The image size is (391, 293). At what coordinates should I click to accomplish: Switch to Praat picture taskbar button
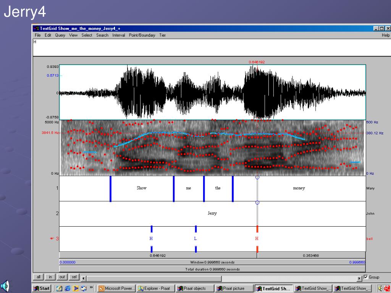[x=234, y=288]
